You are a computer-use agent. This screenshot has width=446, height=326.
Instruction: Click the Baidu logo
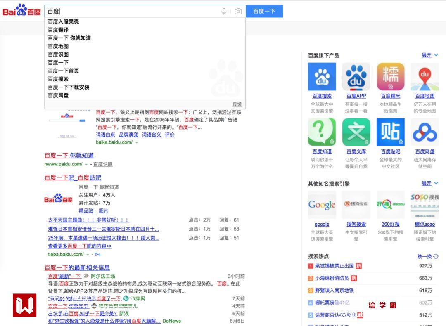pyautogui.click(x=21, y=10)
